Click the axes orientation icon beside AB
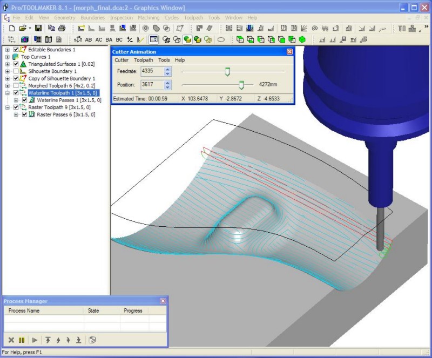The width and height of the screenshot is (432, 358). click(78, 39)
